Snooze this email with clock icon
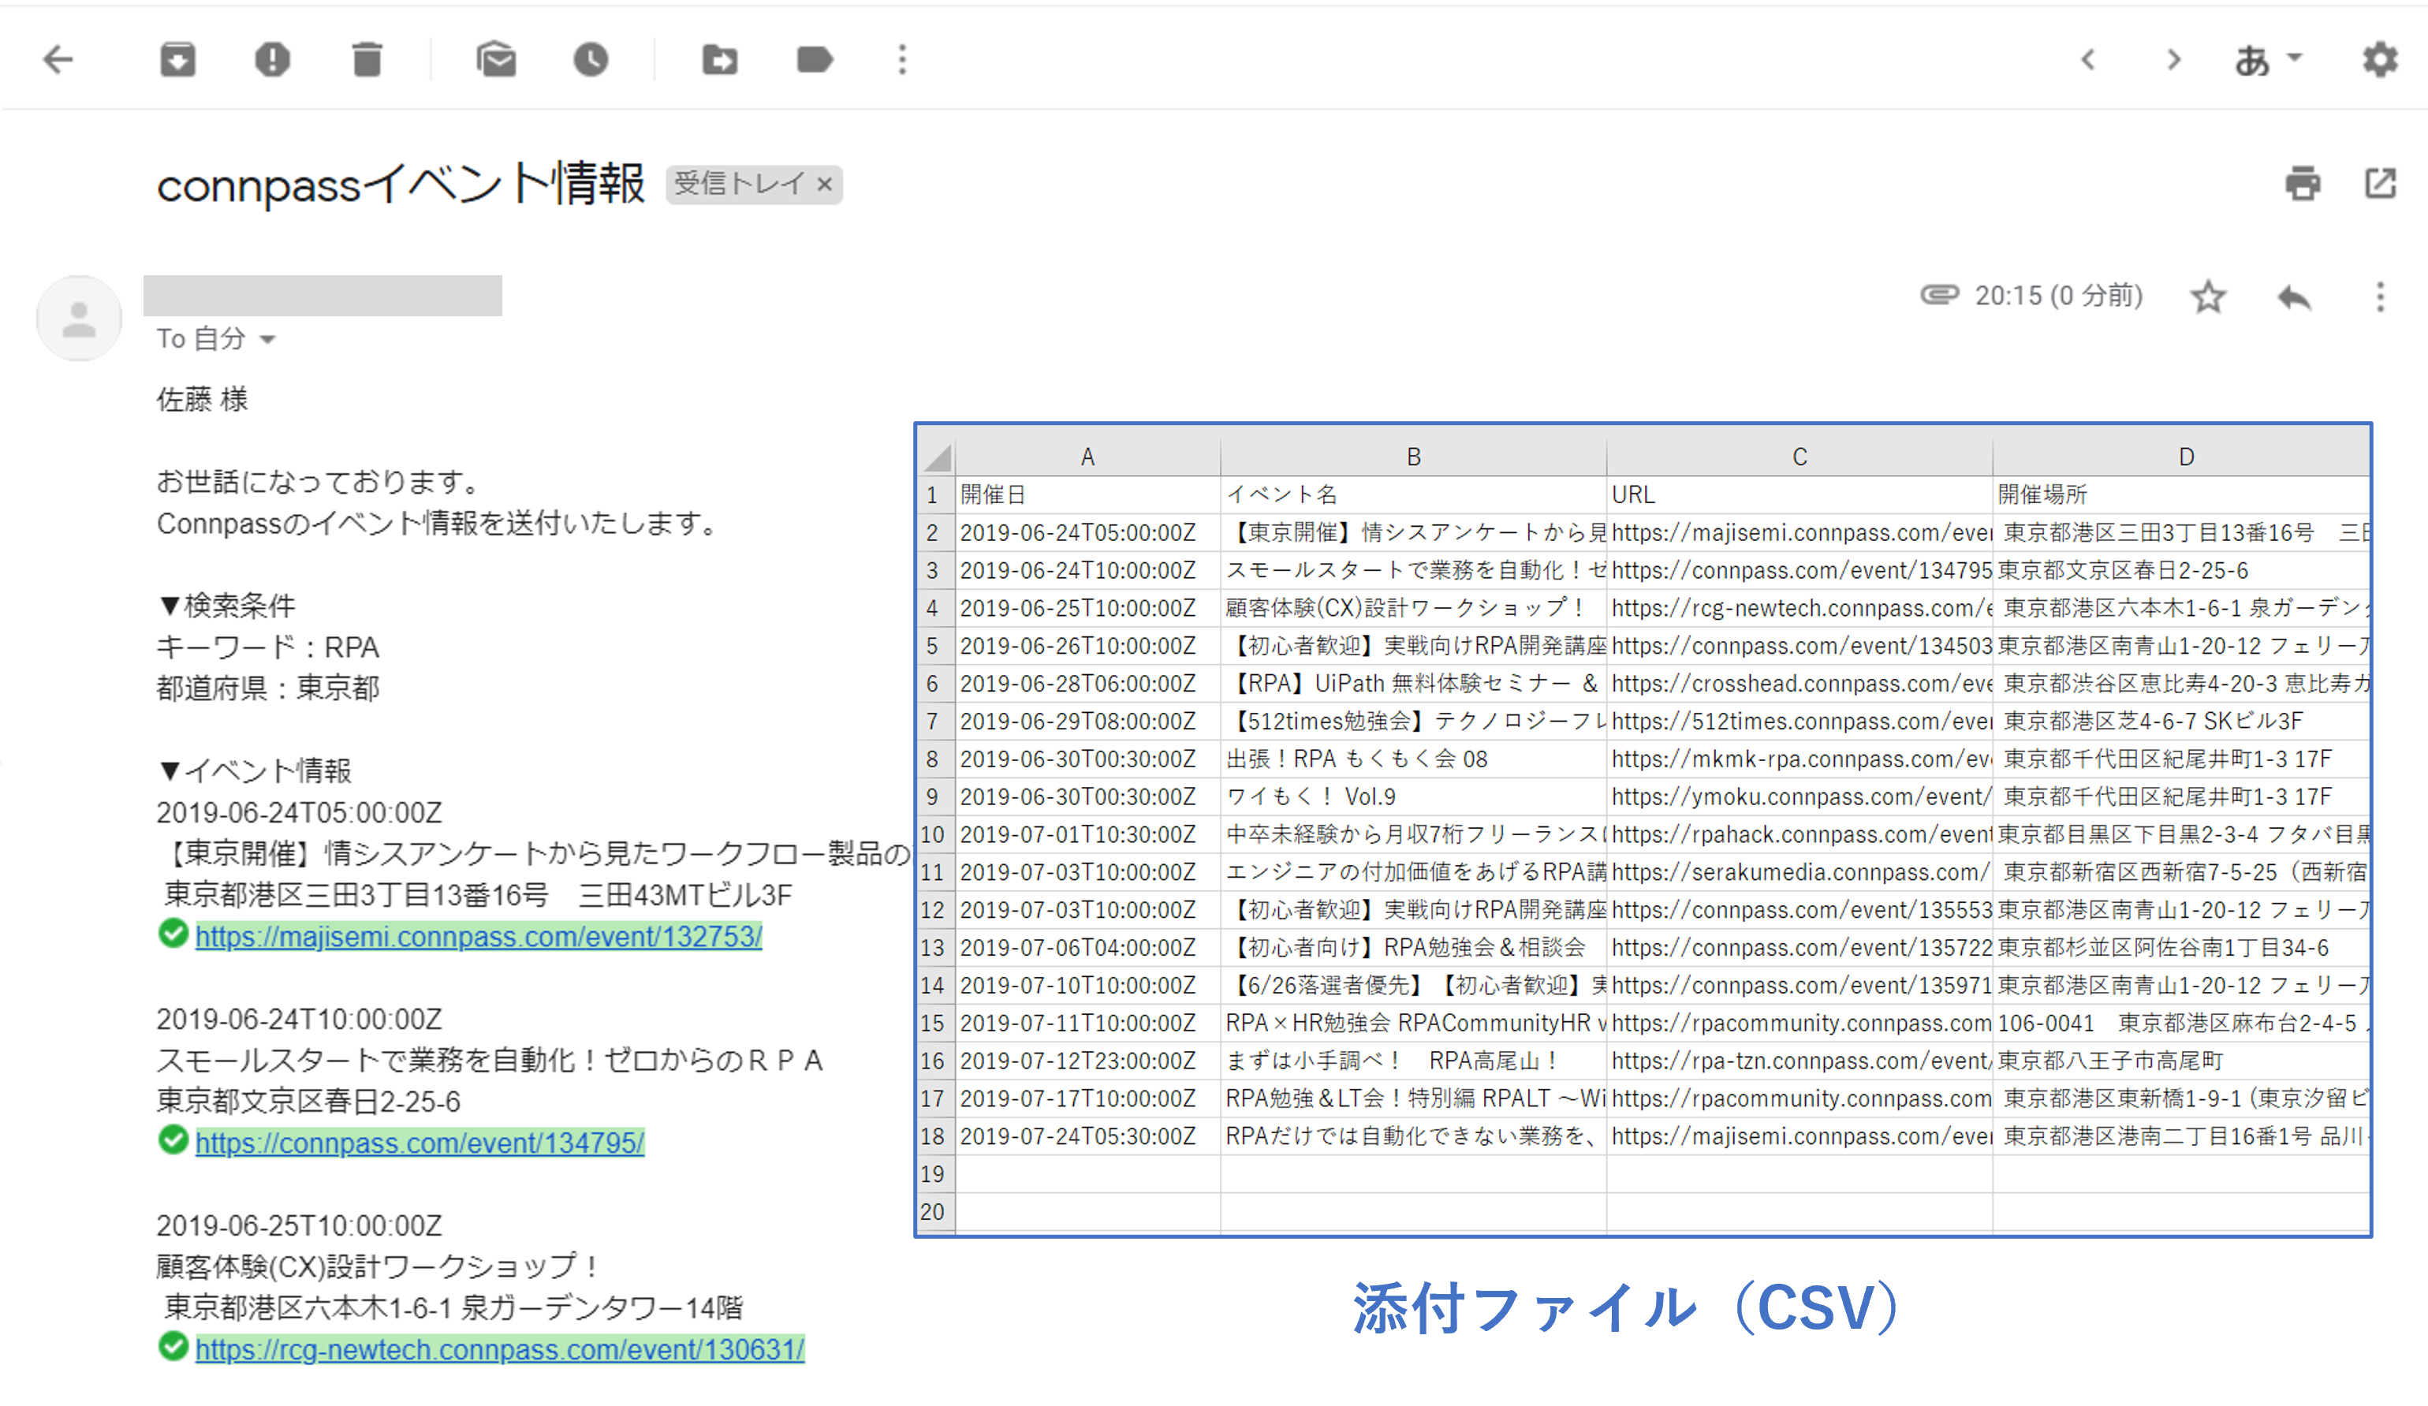Viewport: 2428px width, 1406px height. point(591,60)
